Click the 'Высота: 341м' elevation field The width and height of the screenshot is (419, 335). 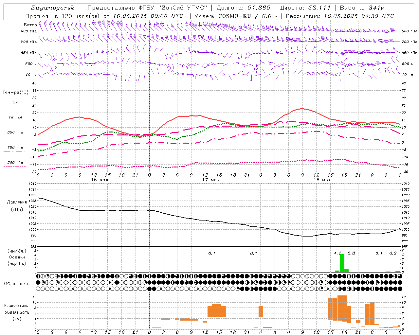pyautogui.click(x=362, y=8)
